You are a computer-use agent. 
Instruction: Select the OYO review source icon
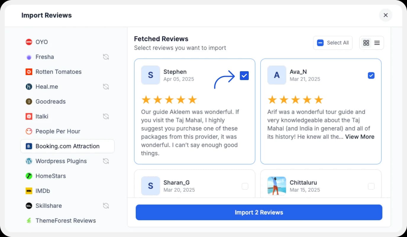tap(29, 42)
